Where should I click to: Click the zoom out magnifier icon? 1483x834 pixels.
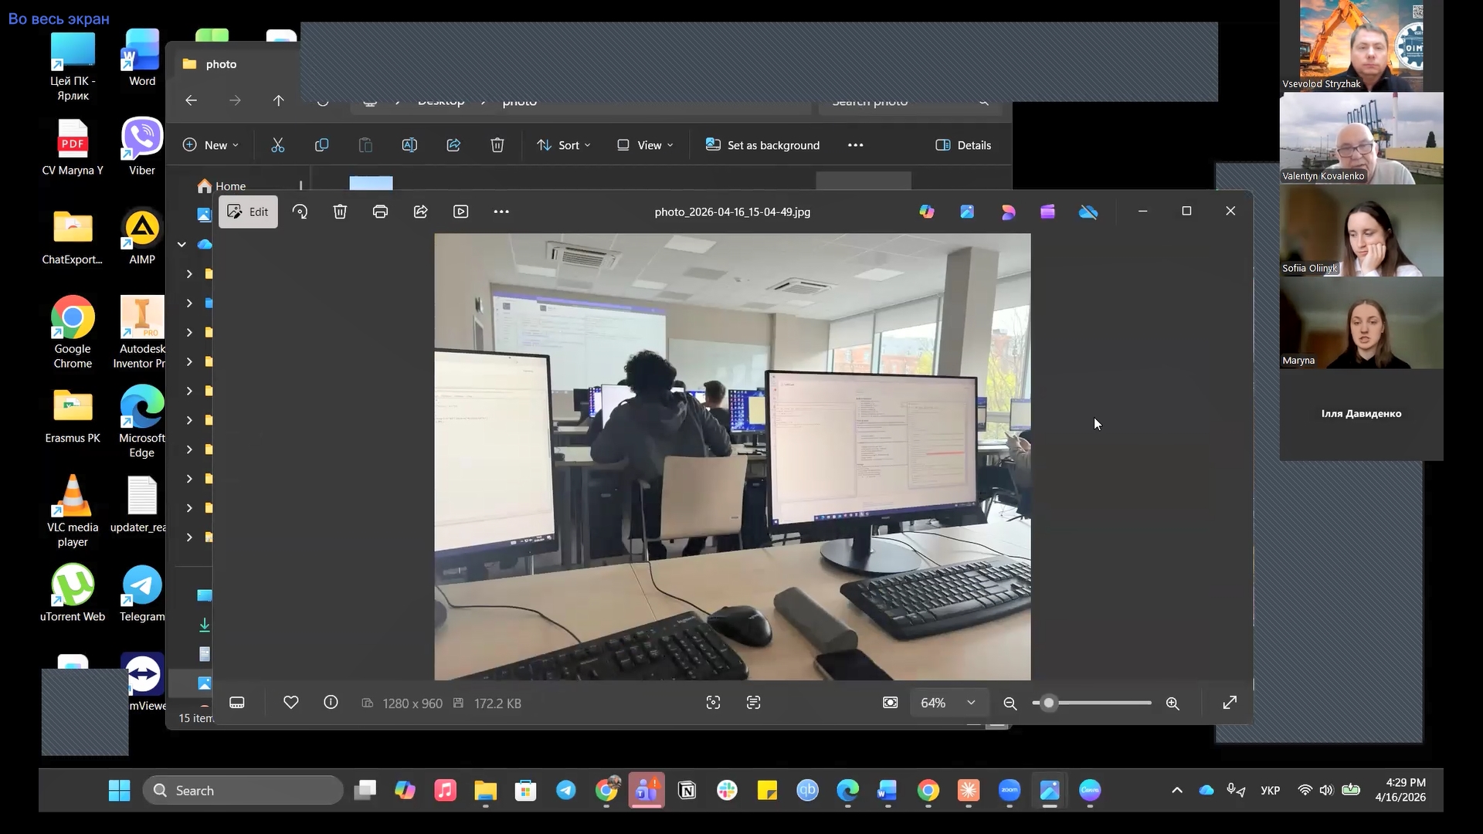[1010, 703]
